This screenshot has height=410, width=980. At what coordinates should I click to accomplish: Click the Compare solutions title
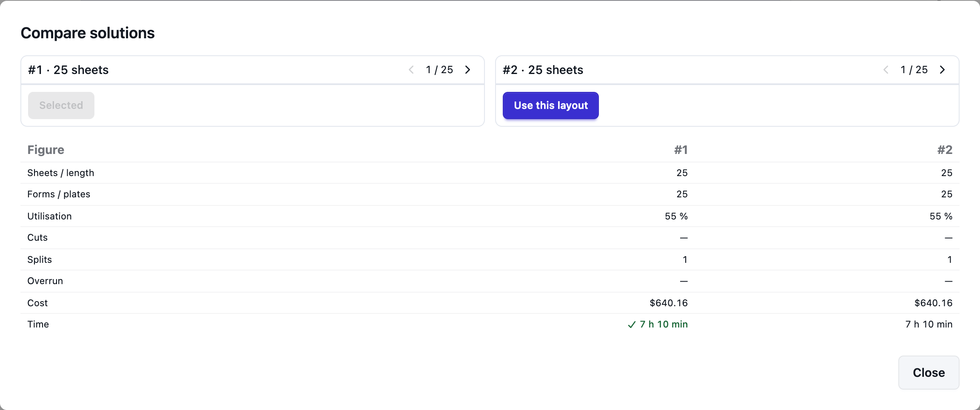click(88, 33)
